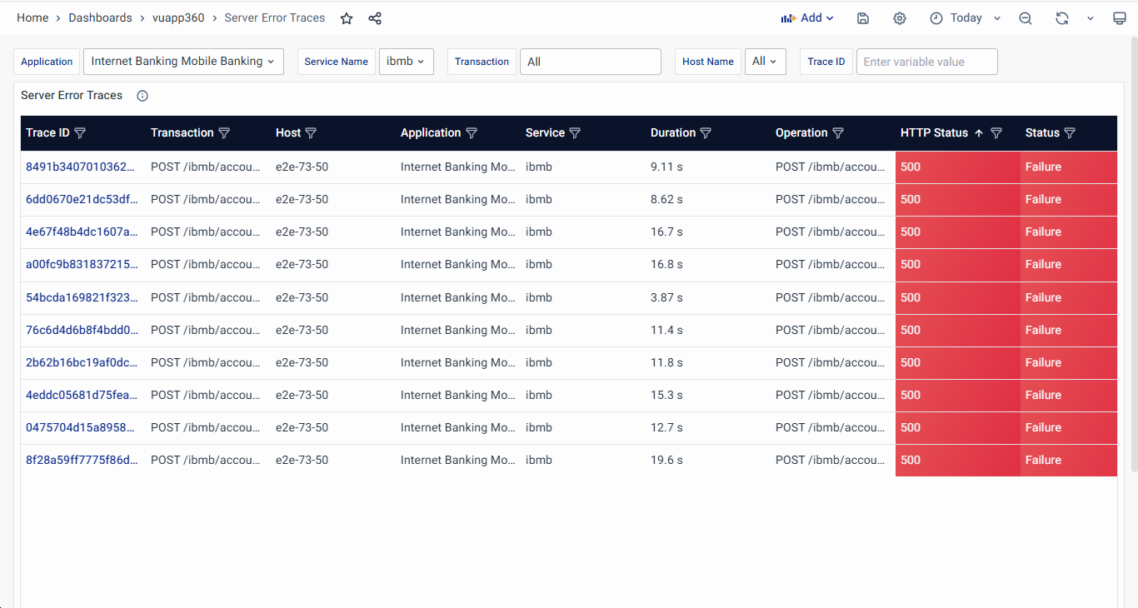Refresh the dashboard
1138x608 pixels.
click(x=1061, y=18)
